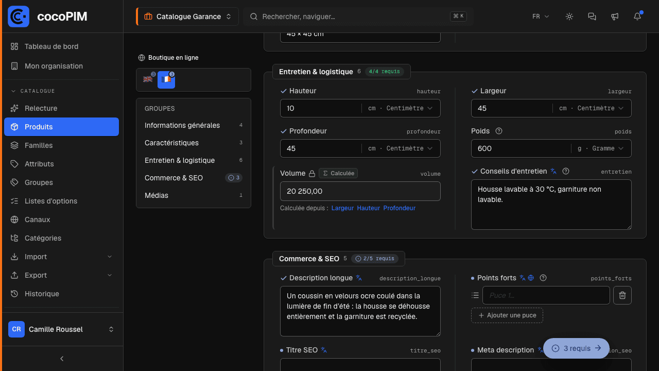The width and height of the screenshot is (659, 371).
Task: Expand the Import menu
Action: pyautogui.click(x=61, y=257)
